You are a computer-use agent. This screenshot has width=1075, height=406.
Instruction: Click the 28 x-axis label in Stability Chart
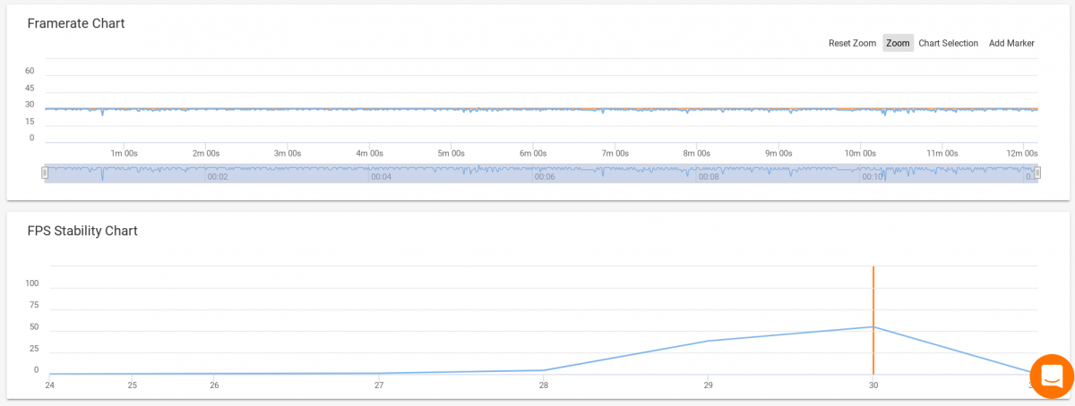coord(544,385)
